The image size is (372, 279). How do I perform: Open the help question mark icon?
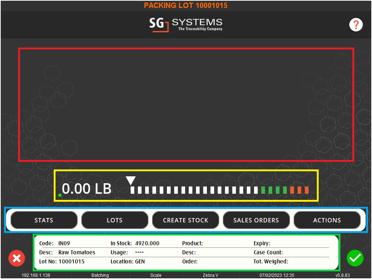pyautogui.click(x=356, y=25)
